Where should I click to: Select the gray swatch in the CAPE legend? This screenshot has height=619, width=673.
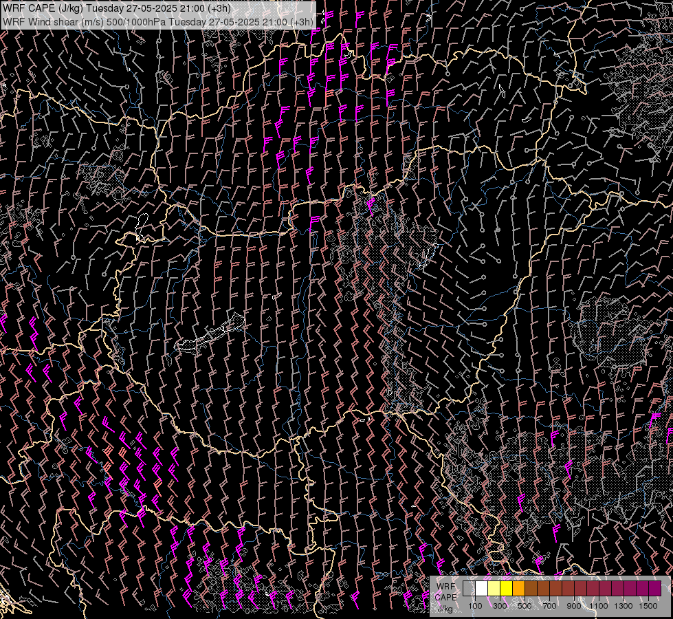[x=469, y=589]
